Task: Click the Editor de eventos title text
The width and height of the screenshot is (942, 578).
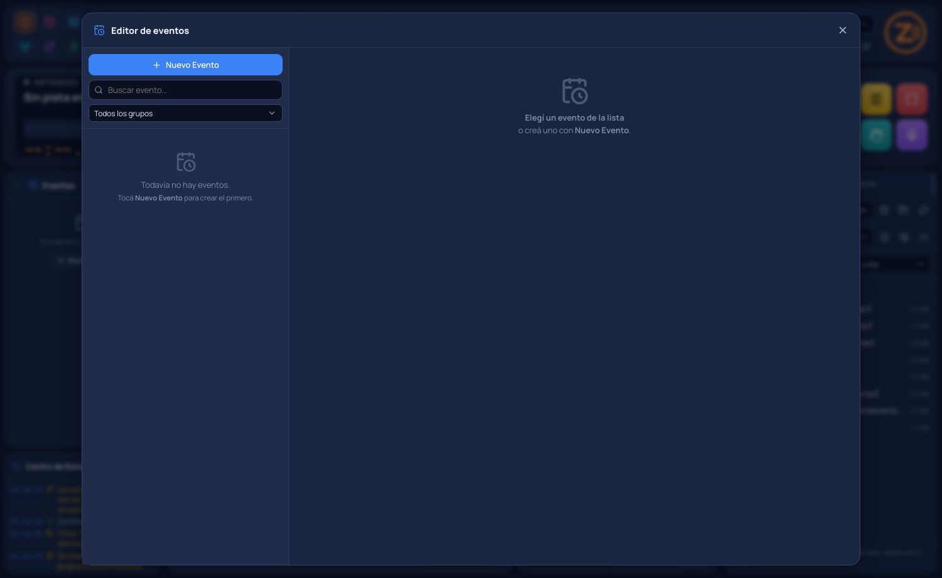Action: (150, 31)
